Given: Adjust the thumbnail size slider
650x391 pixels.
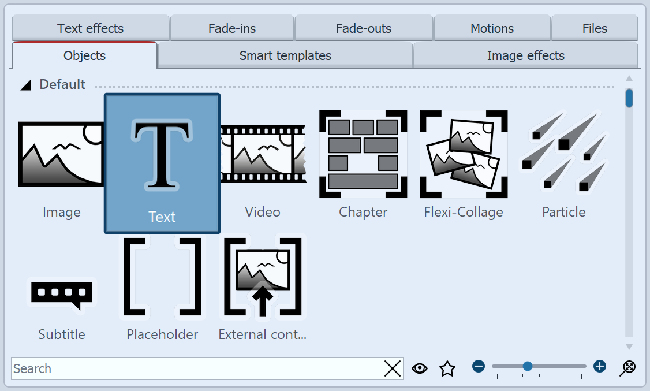Looking at the screenshot, I should click(528, 366).
